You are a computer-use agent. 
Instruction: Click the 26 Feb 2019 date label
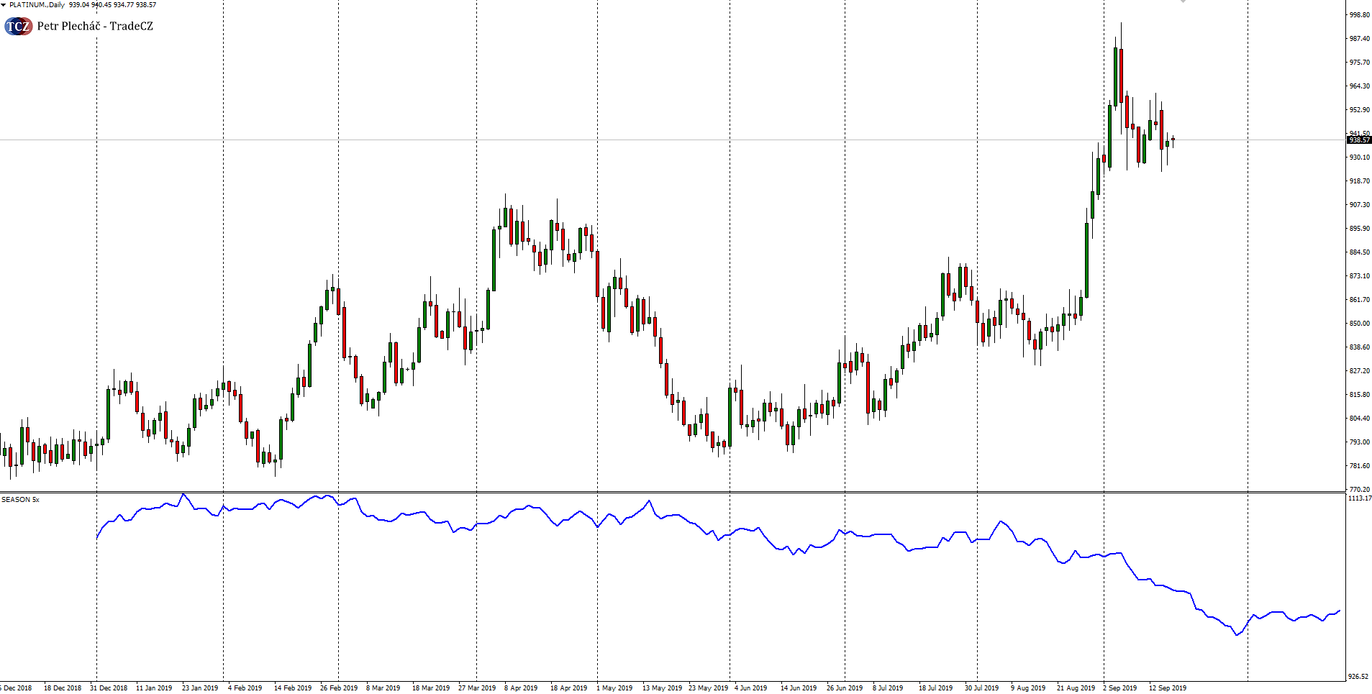point(338,688)
